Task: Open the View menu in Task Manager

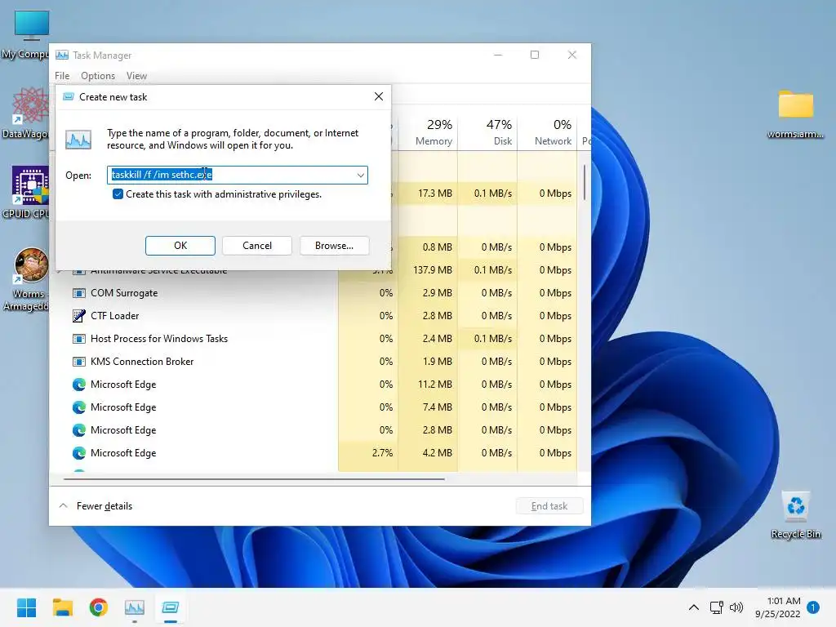Action: 136,76
